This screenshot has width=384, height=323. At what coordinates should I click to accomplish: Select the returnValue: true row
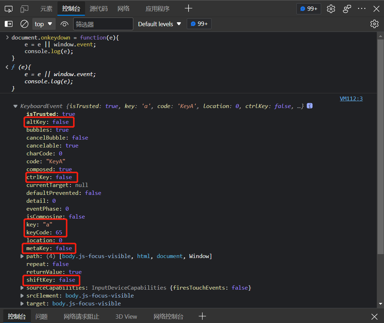click(54, 272)
